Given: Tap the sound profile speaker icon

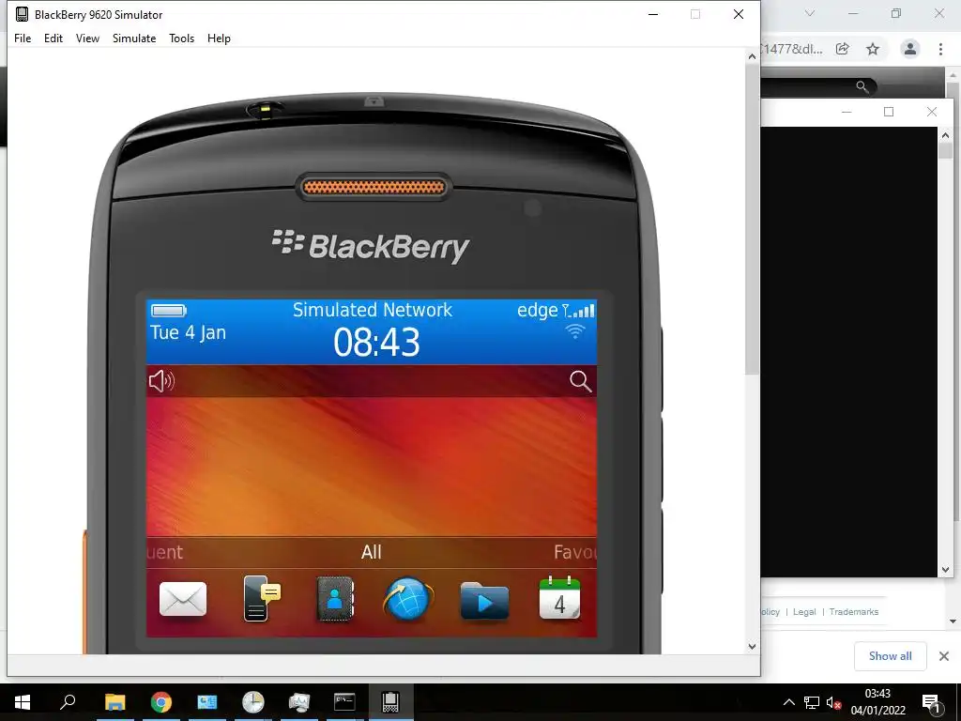Looking at the screenshot, I should click(x=161, y=381).
